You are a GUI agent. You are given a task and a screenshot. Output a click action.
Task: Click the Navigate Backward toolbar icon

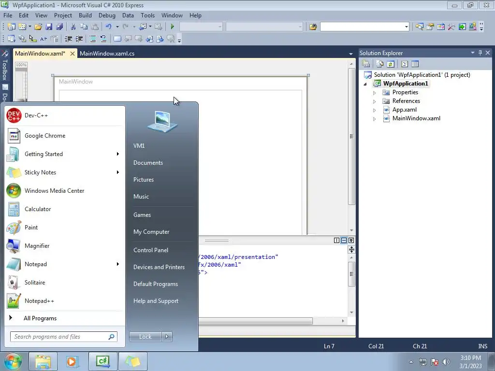click(143, 27)
